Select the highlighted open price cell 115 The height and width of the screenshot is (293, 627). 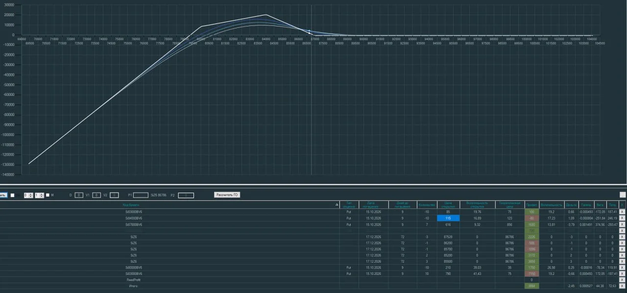pyautogui.click(x=448, y=218)
